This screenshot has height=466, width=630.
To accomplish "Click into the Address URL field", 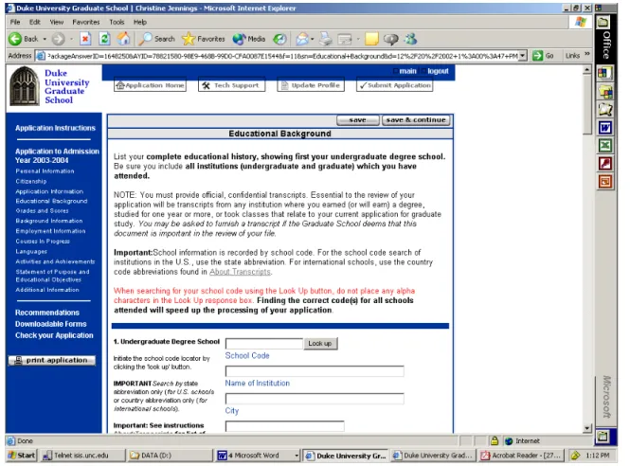I will (x=282, y=56).
